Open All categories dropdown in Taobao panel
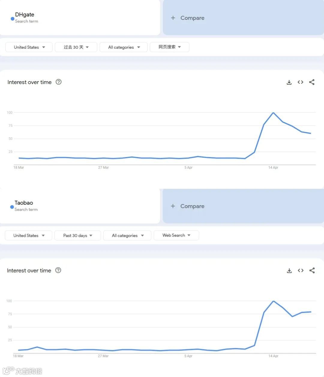Image resolution: width=324 pixels, height=377 pixels. 127,236
